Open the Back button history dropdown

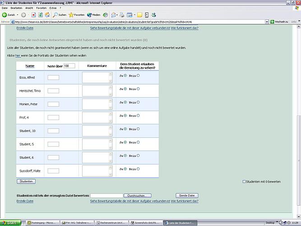(18, 15)
